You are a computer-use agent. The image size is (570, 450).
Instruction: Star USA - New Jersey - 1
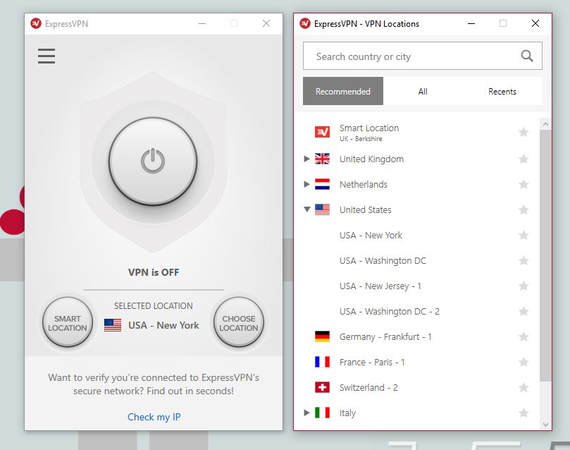coord(523,286)
